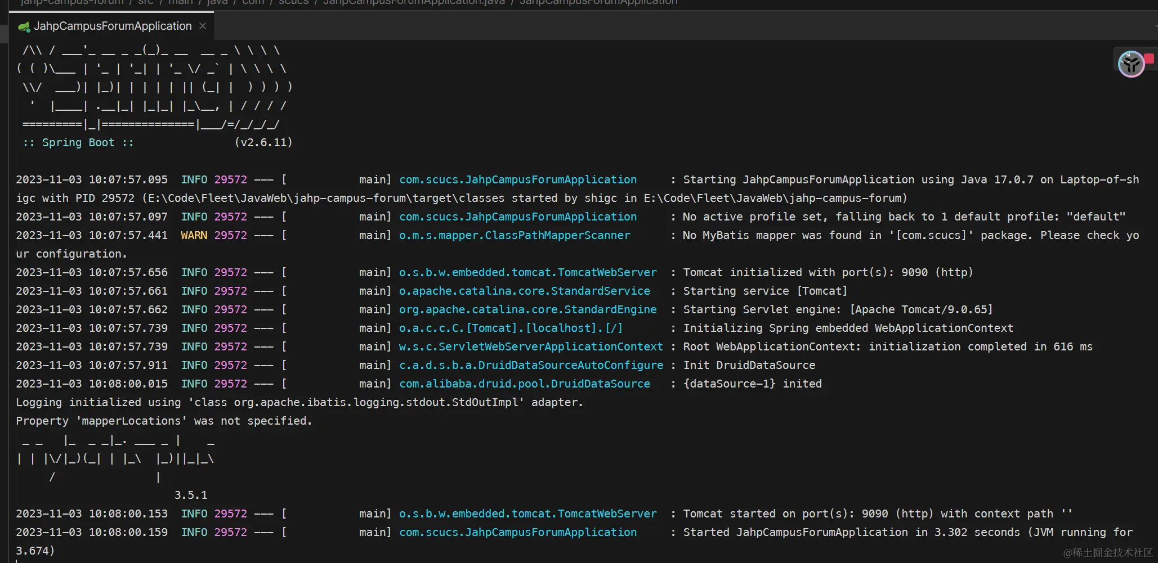
Task: Open JahpCampusForumApplication.java from the breadcrumb
Action: (x=413, y=2)
